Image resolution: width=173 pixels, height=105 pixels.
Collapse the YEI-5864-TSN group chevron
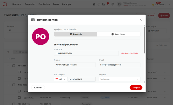coord(8,104)
